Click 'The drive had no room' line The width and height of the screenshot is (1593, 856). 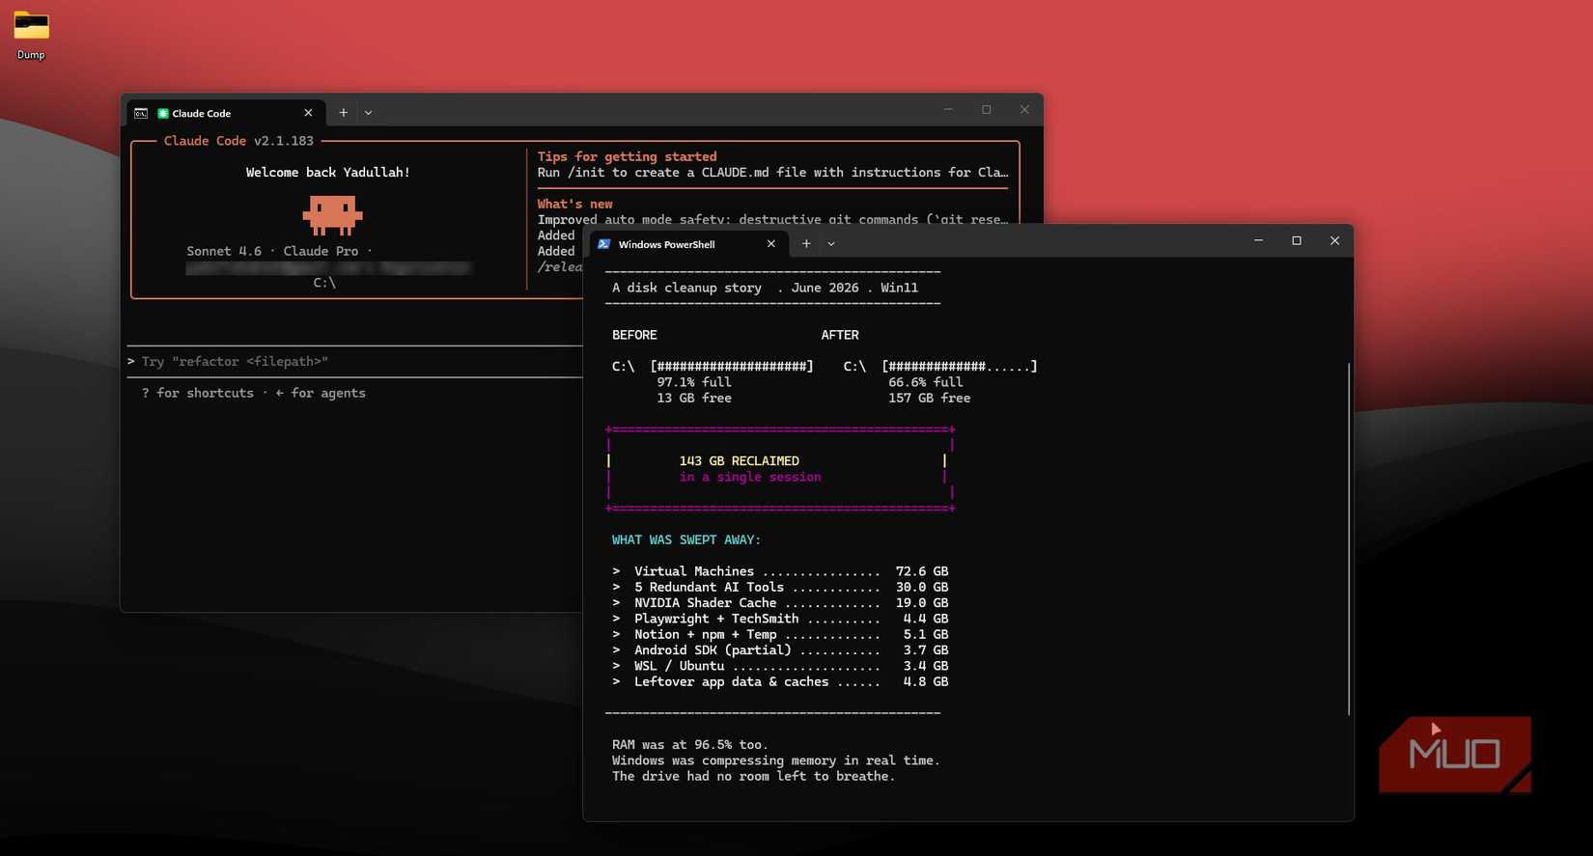(753, 776)
